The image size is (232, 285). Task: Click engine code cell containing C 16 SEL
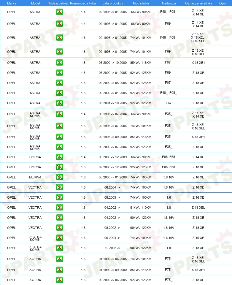[198, 38]
